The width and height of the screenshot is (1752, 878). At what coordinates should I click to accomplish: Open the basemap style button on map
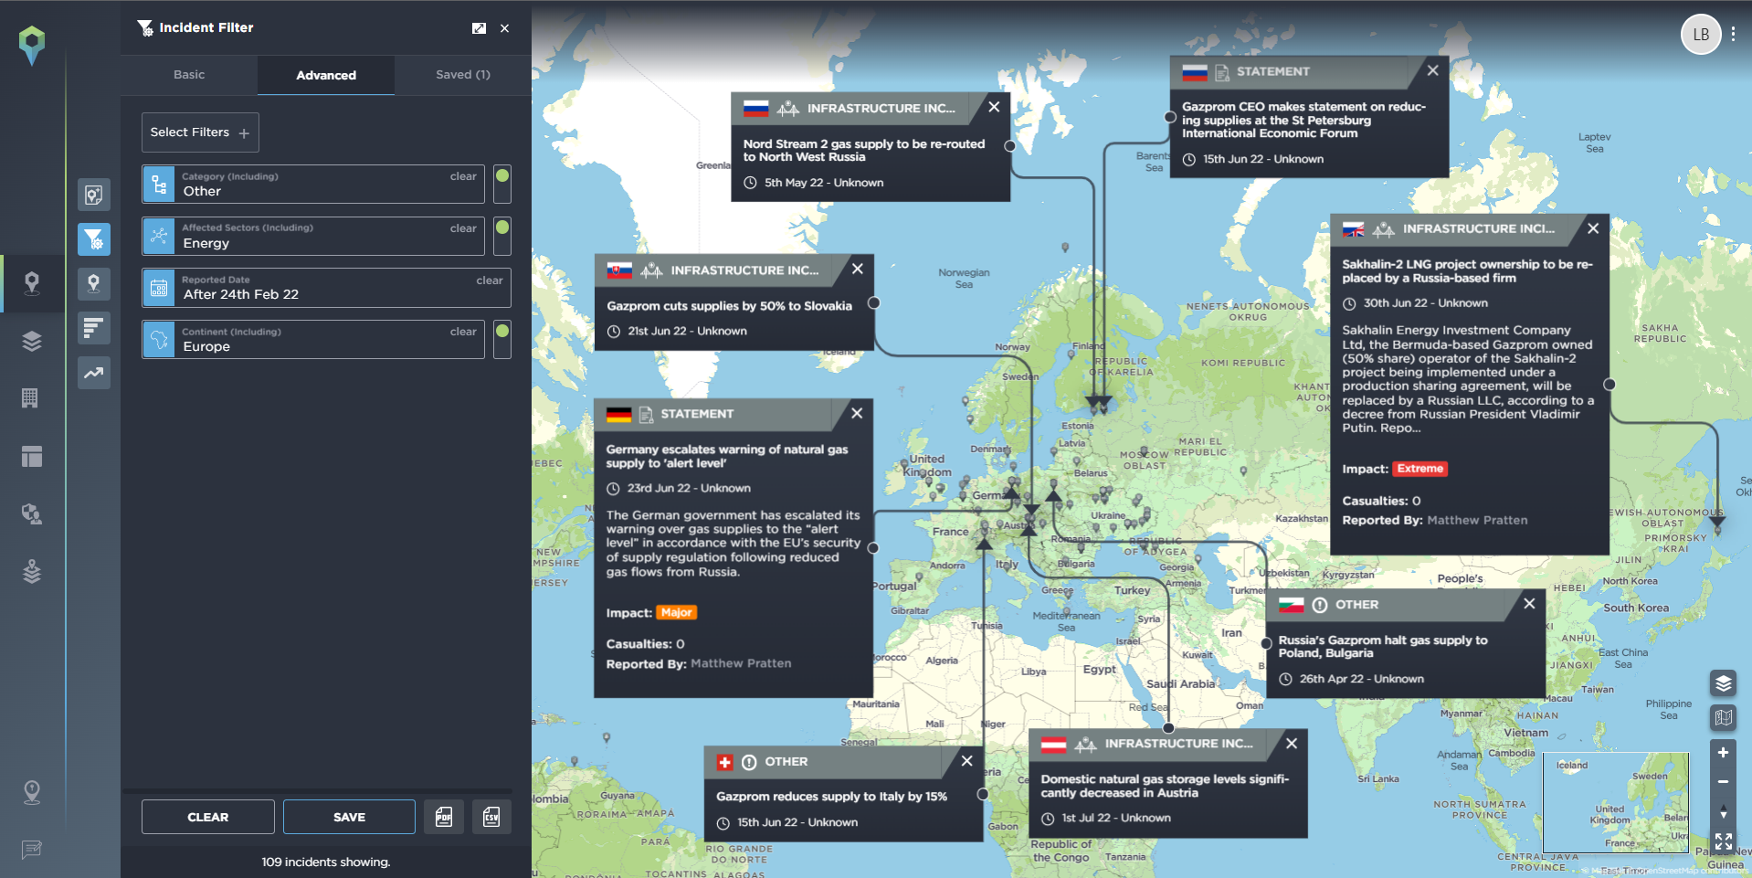click(1723, 718)
